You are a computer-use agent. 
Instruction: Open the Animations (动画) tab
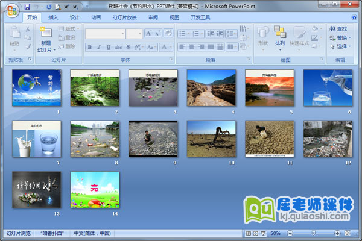click(96, 17)
